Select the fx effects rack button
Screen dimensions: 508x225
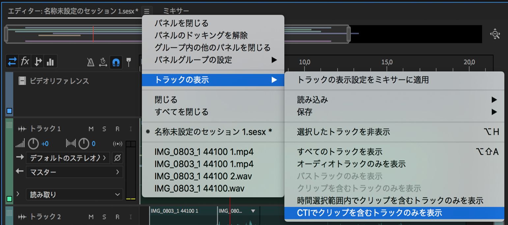[x=24, y=61]
